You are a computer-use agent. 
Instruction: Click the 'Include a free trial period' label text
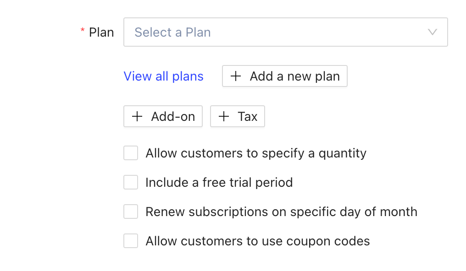[219, 183]
